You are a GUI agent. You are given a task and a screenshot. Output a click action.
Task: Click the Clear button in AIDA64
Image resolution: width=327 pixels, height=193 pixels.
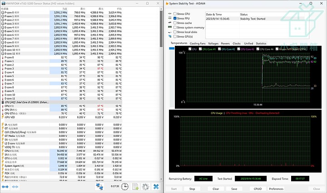pos(216,189)
